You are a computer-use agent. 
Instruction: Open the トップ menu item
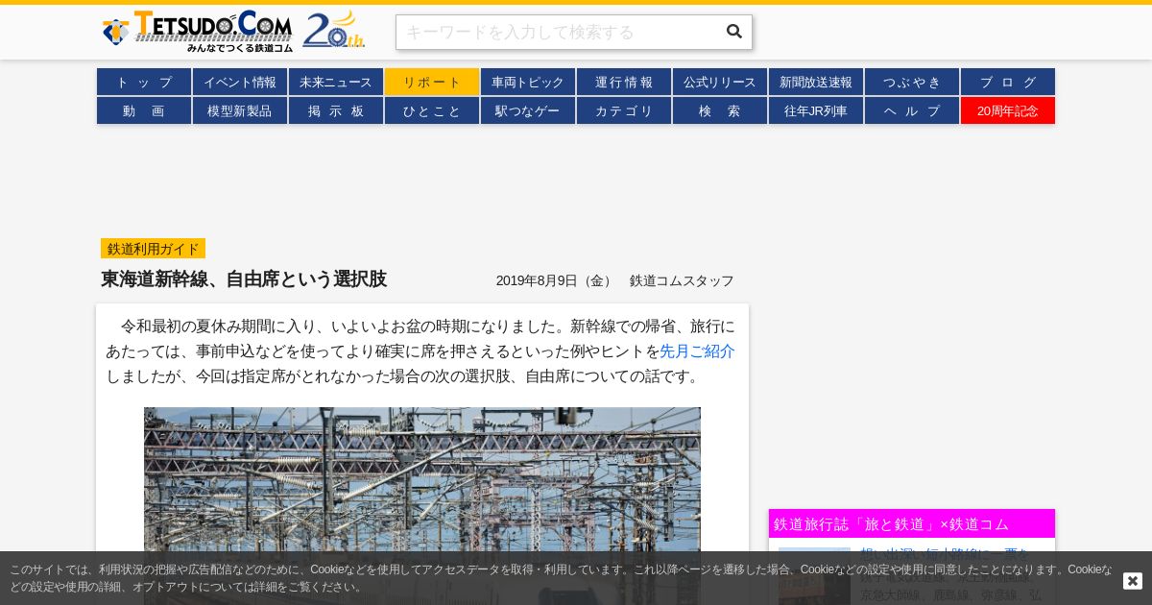click(x=144, y=82)
